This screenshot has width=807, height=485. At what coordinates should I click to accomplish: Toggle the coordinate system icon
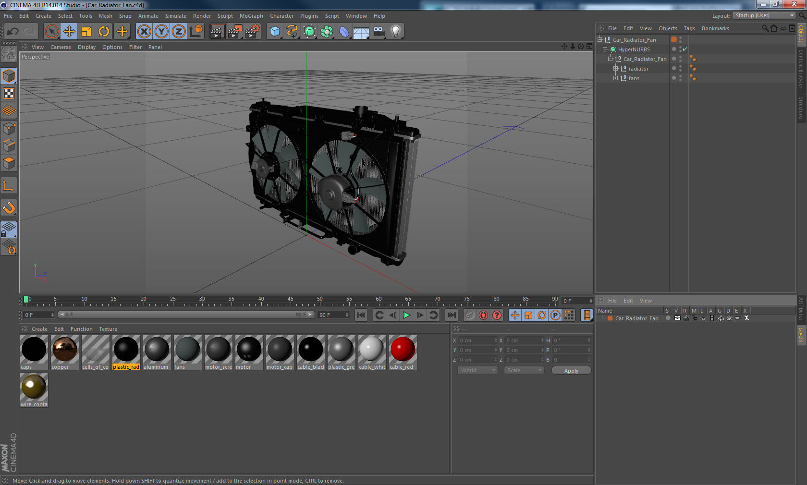click(x=196, y=32)
